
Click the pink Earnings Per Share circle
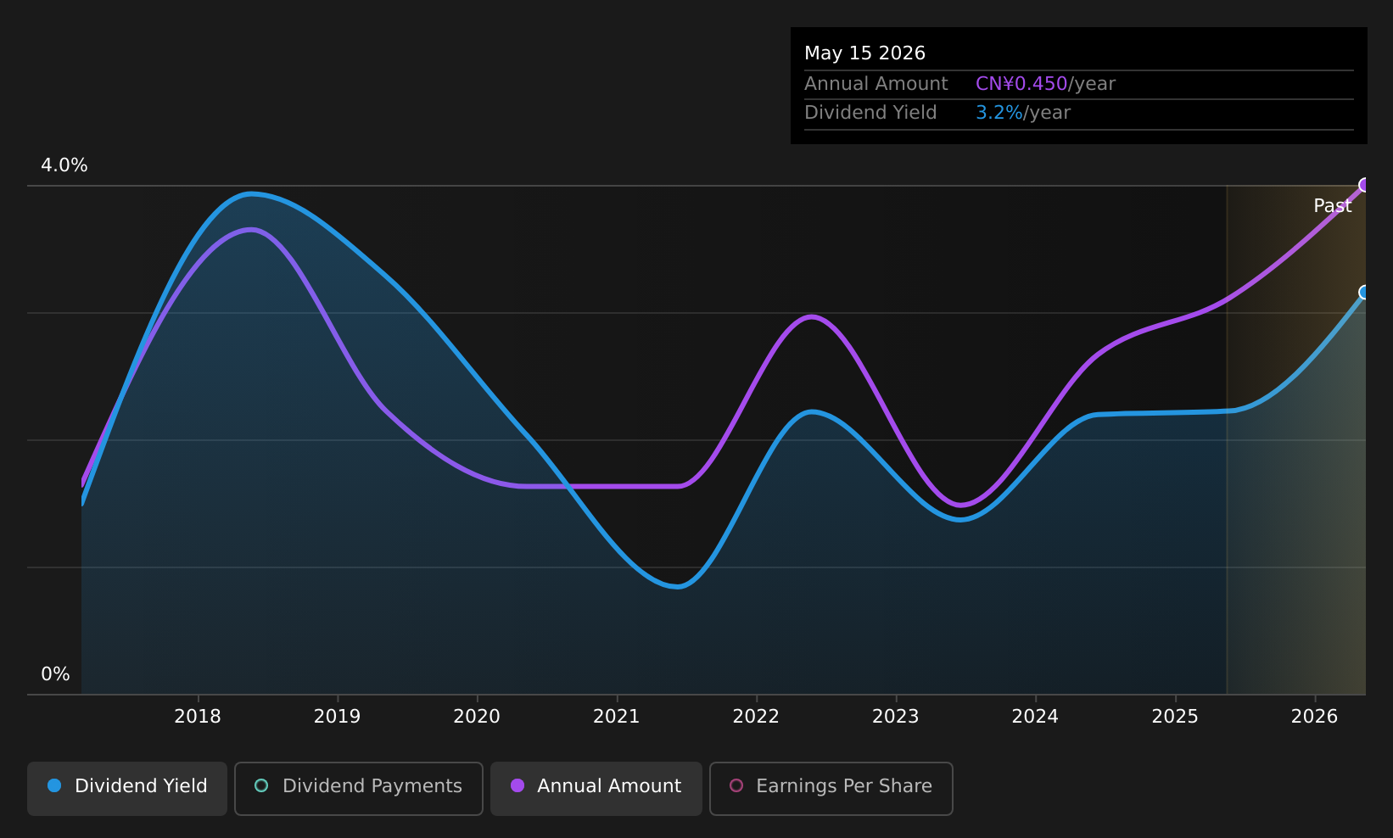pyautogui.click(x=736, y=785)
